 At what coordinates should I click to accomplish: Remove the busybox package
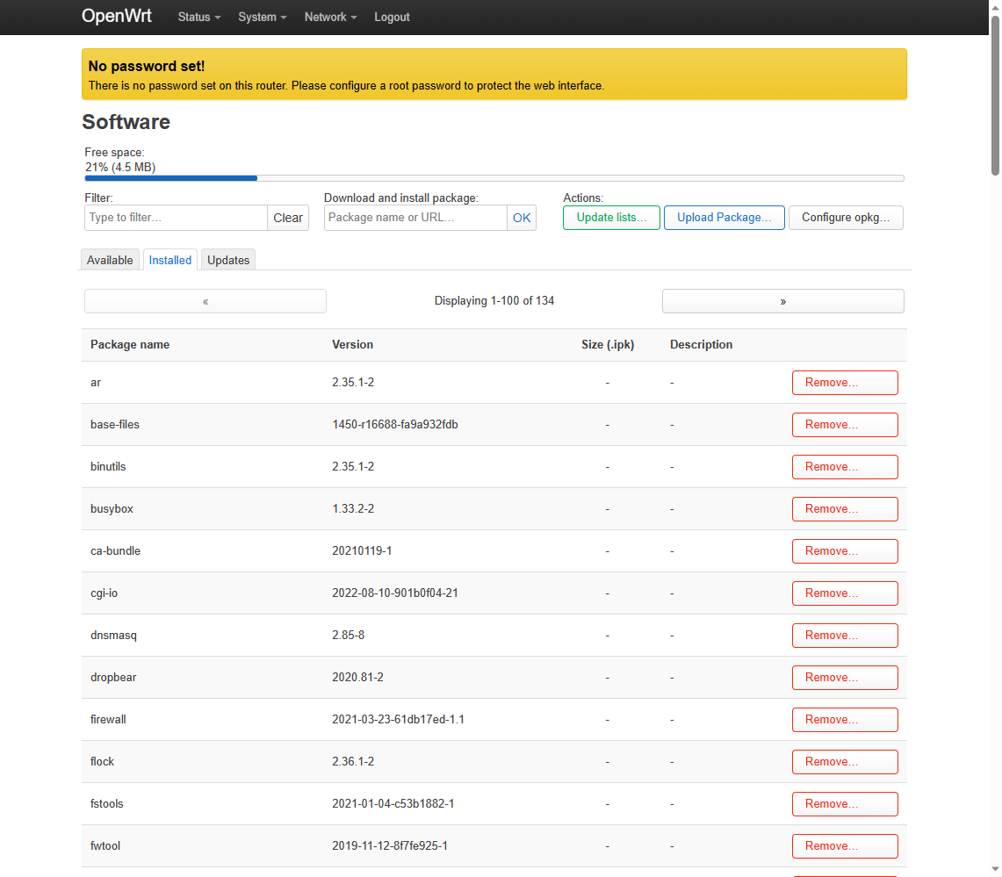tap(844, 508)
